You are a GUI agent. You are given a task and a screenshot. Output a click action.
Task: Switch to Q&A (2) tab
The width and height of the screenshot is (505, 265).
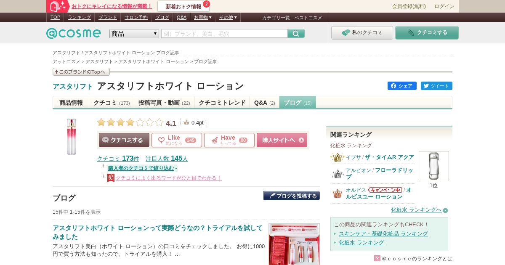click(x=265, y=102)
